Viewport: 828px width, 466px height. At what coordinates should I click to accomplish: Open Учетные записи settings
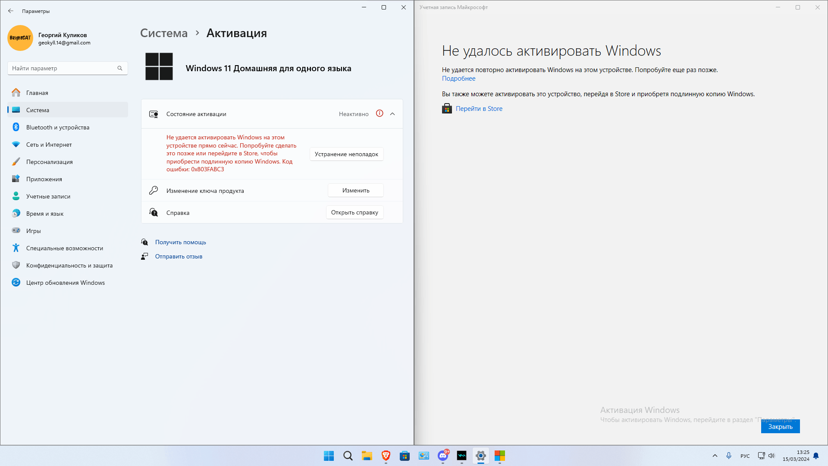point(68,196)
